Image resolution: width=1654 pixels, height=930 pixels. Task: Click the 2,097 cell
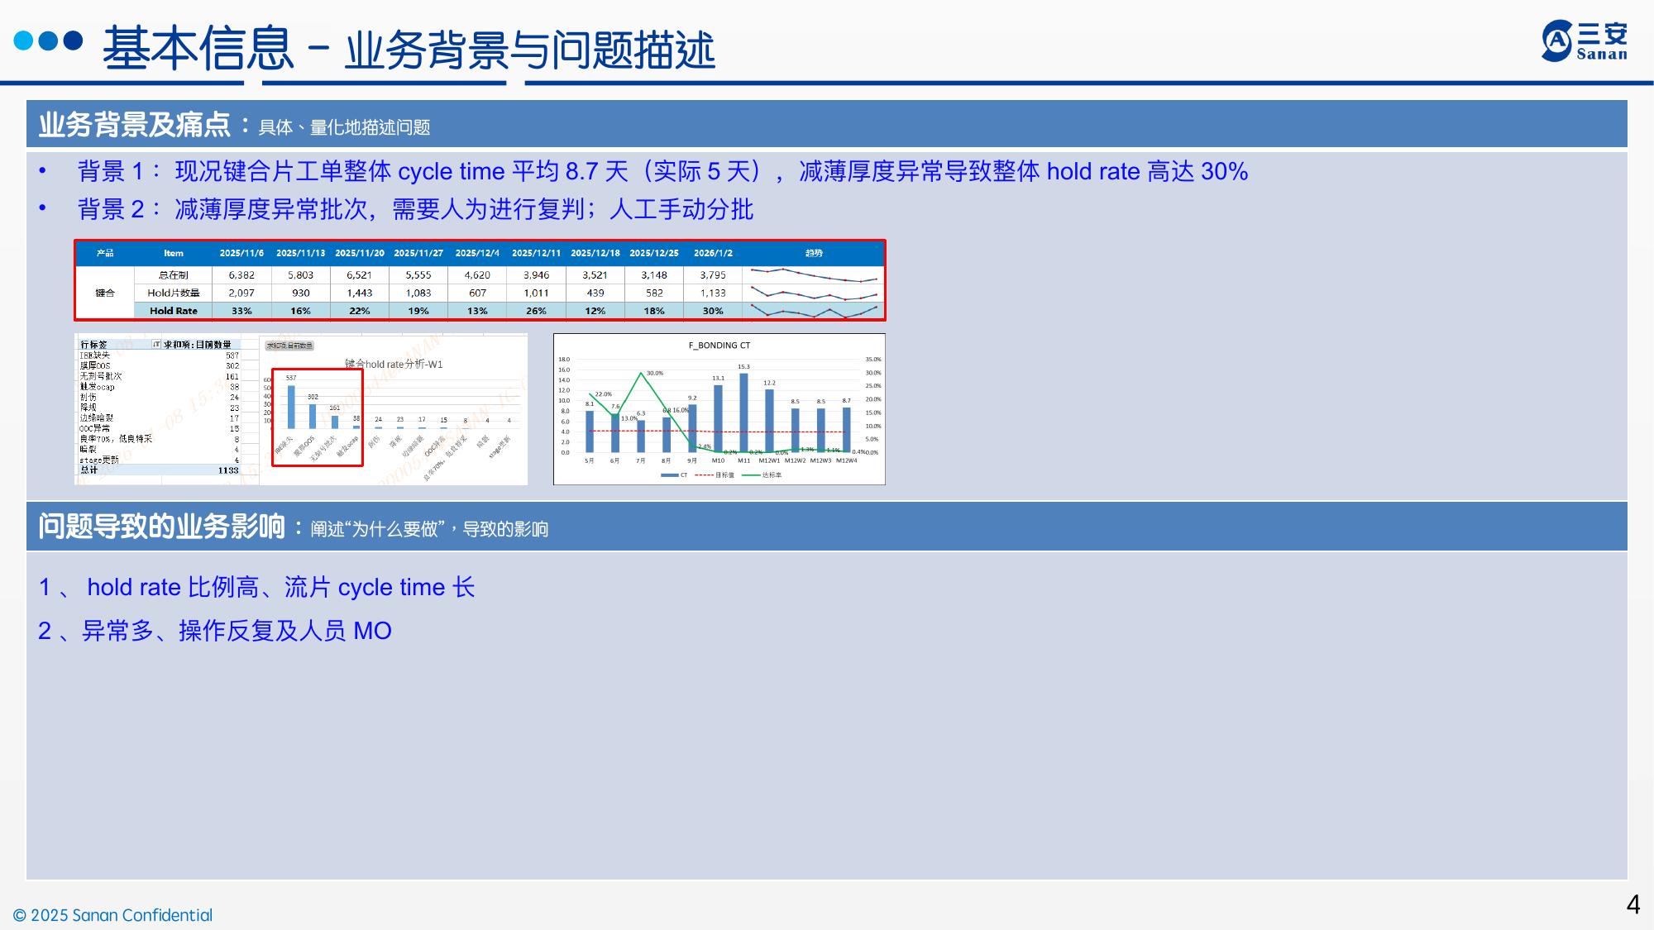tap(241, 293)
